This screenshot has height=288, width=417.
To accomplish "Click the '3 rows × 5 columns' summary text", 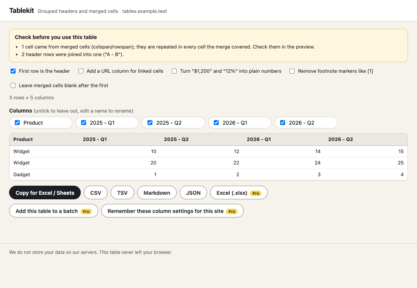I will 31,98.
